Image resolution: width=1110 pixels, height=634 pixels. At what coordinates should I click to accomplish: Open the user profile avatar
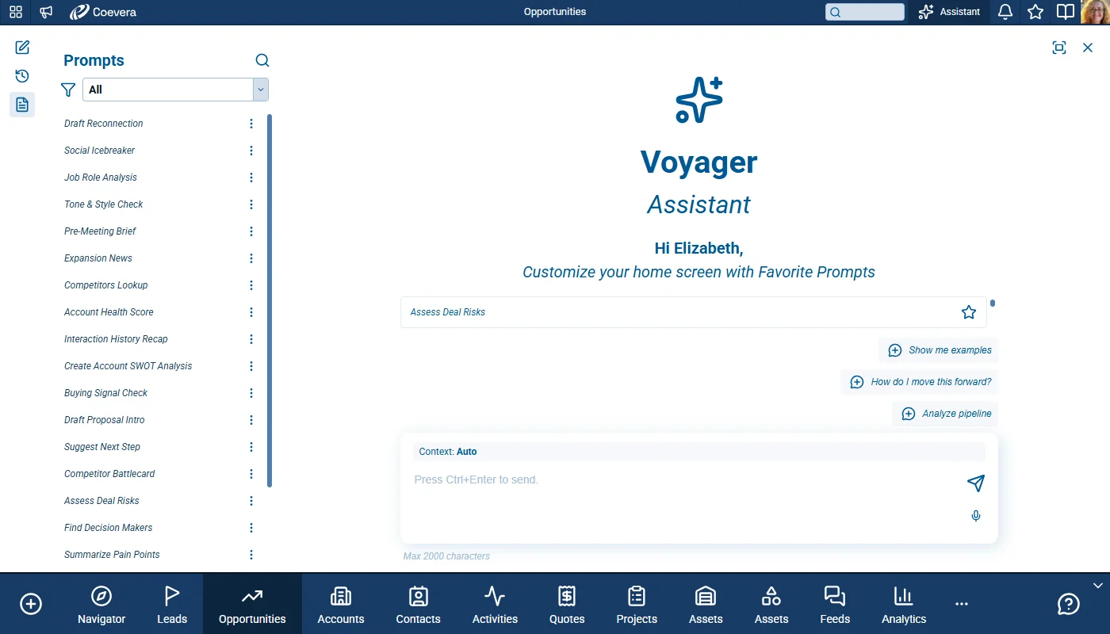pos(1095,12)
